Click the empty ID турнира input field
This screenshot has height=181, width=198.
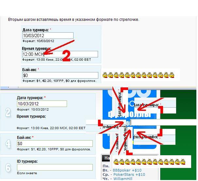pos(55,167)
